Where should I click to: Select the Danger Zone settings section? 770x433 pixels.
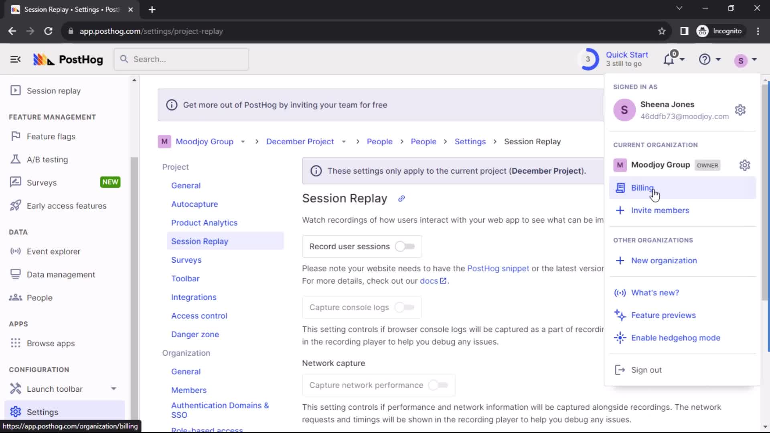pyautogui.click(x=195, y=334)
